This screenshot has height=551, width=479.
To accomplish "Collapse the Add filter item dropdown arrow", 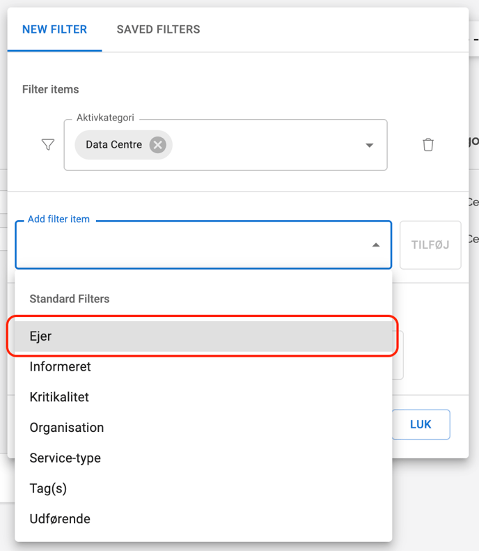I will tap(376, 245).
